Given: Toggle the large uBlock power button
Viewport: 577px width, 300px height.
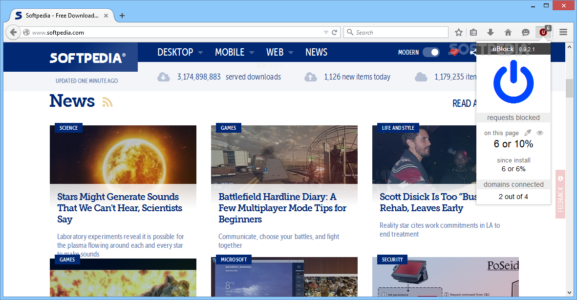Looking at the screenshot, I should pos(513,82).
